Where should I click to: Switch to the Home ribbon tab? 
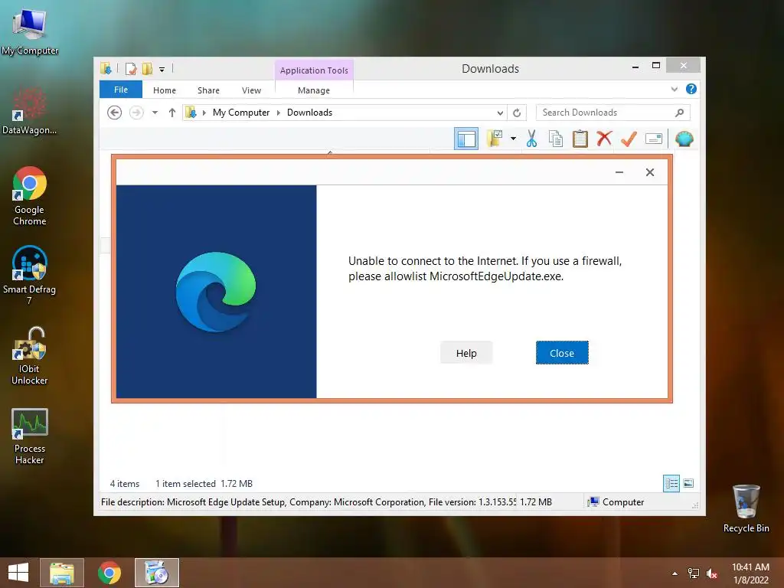tap(165, 90)
